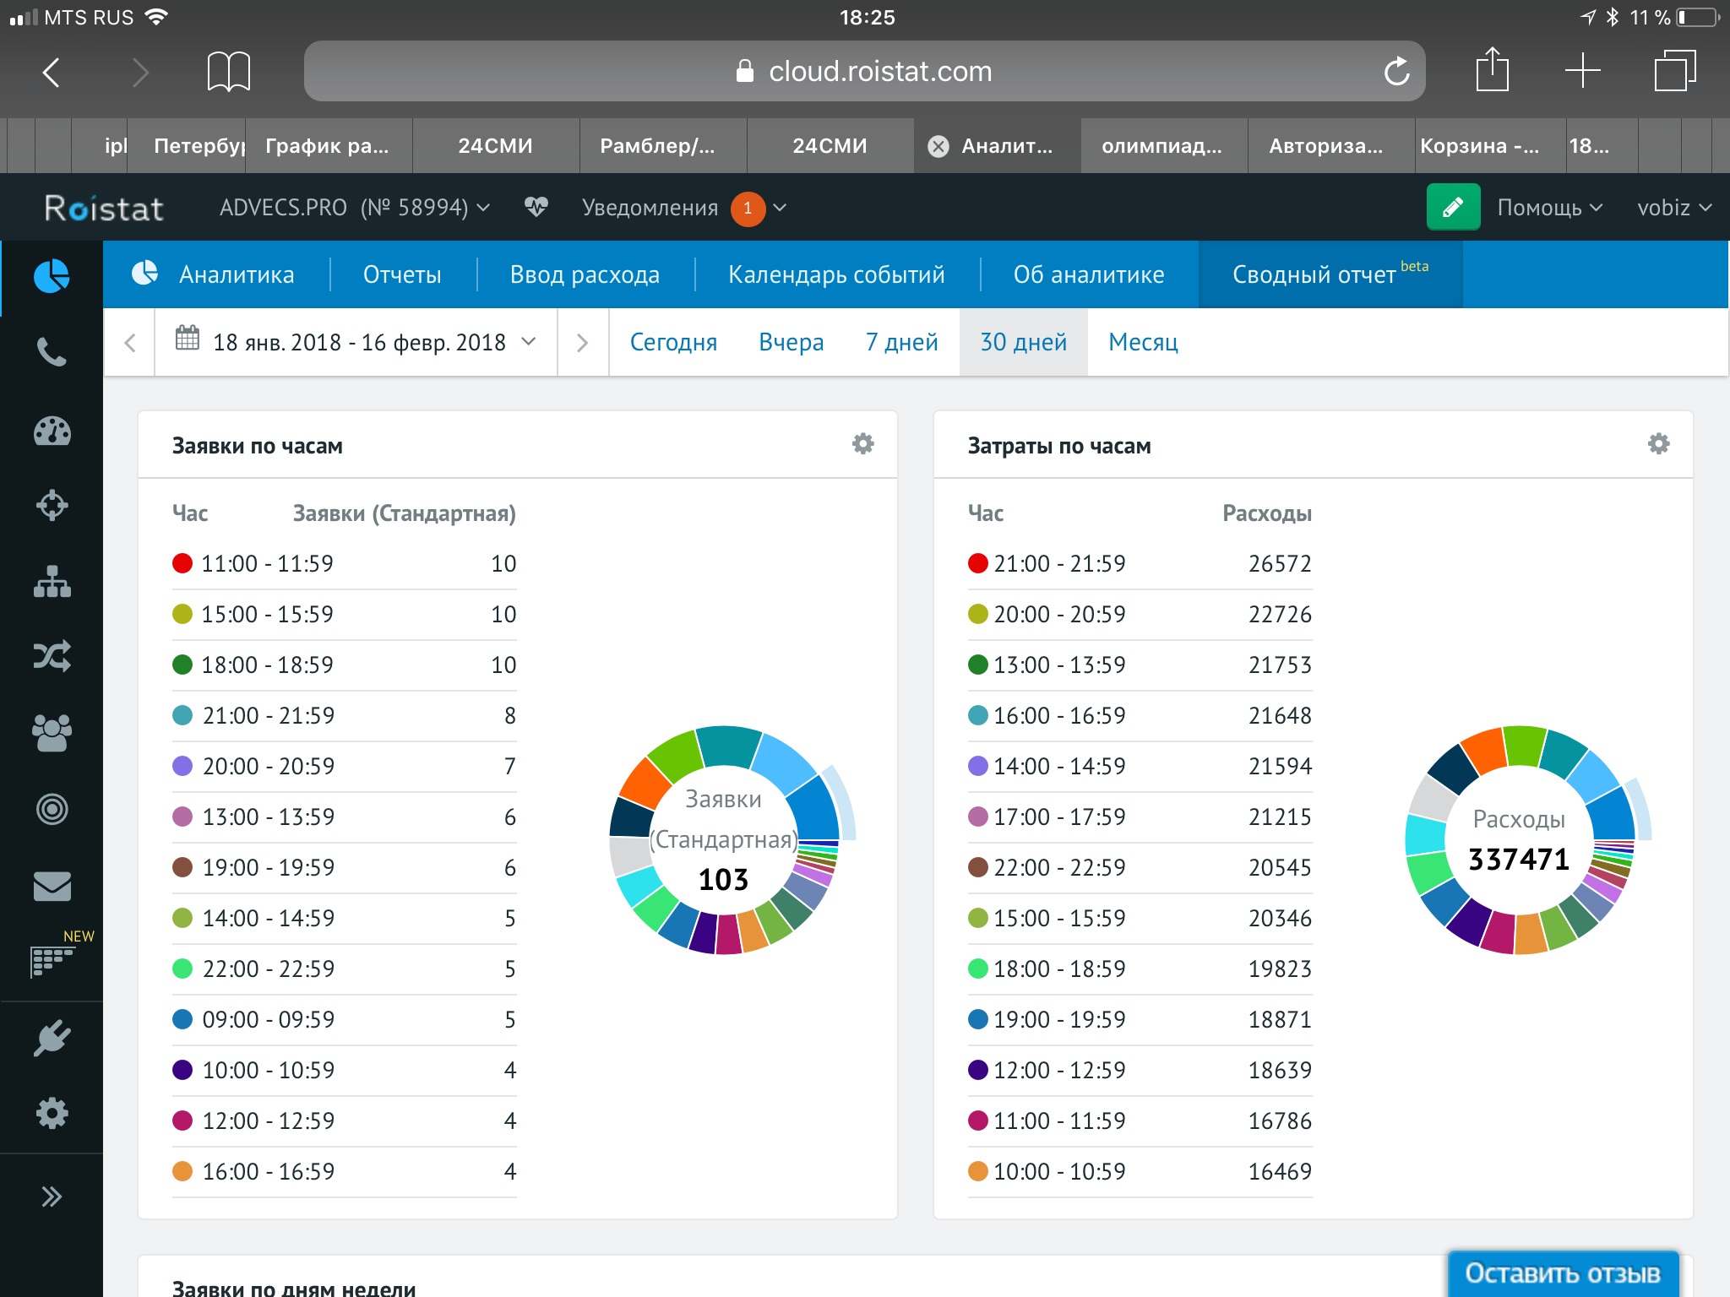1730x1297 pixels.
Task: Click the heartbeat health status icon
Action: coord(536,207)
